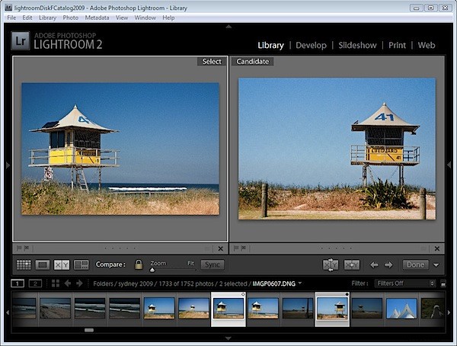Click the Lr identity plate logo

[21, 41]
